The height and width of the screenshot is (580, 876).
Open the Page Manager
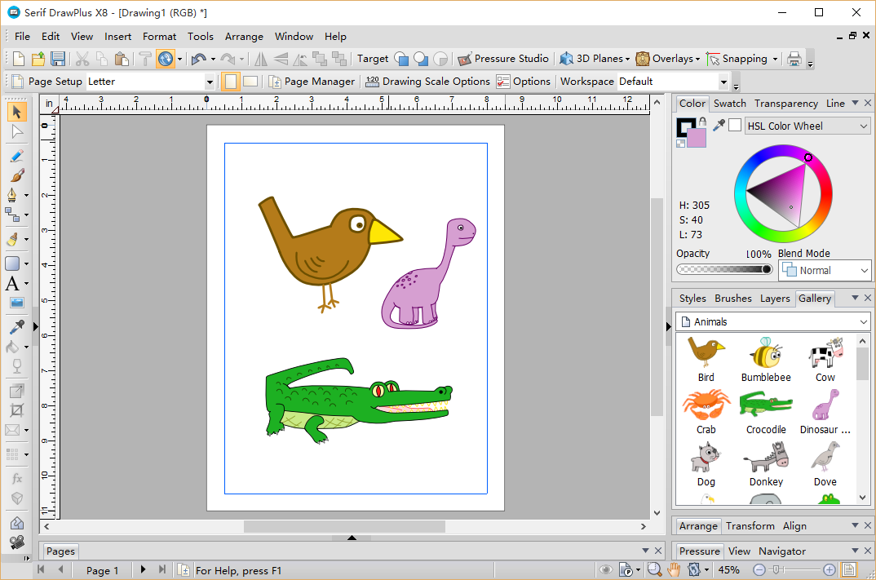pos(312,81)
